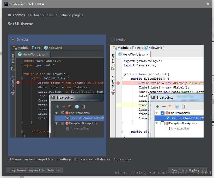The image size is (214, 178).
Task: Click the Darcula theme preview image
Action: point(57,91)
